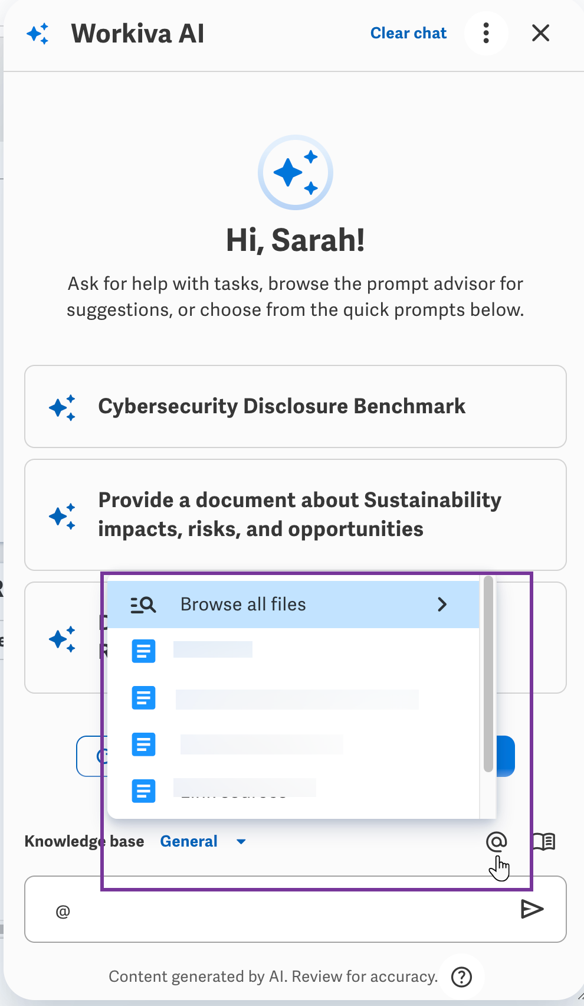584x1006 pixels.
Task: Click the file list scrollbar
Action: click(488, 674)
